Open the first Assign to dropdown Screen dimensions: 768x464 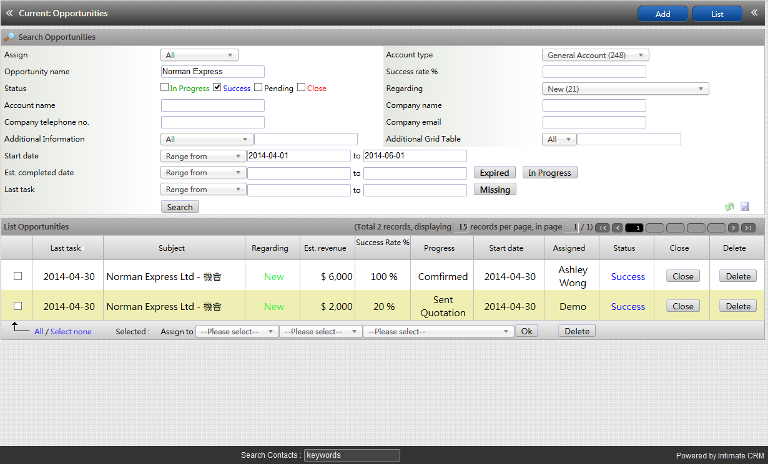pyautogui.click(x=237, y=332)
